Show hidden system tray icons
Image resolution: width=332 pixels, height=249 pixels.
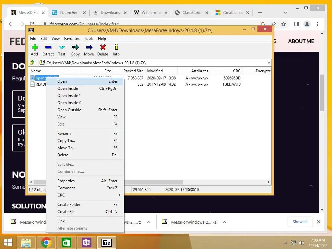pos(286,243)
